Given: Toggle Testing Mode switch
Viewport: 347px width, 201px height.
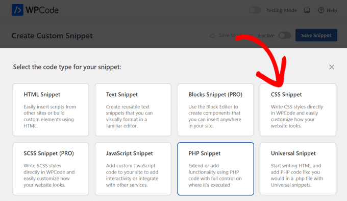Looking at the screenshot, I should [255, 10].
